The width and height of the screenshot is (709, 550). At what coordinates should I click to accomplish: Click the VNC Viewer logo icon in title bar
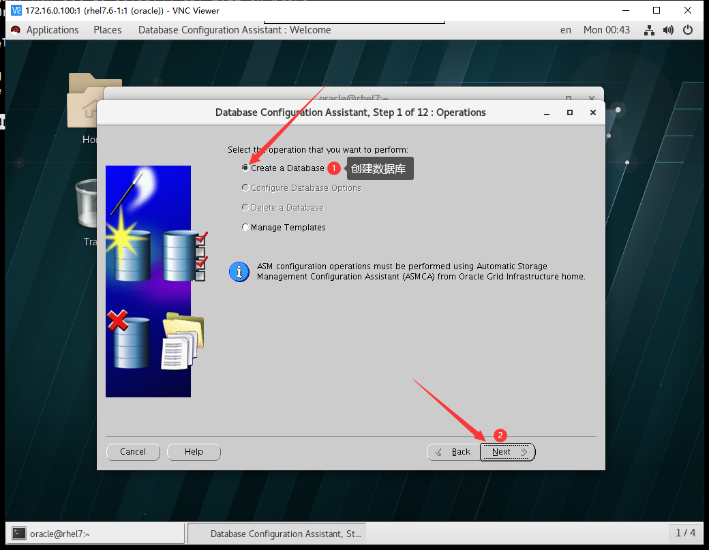16,10
